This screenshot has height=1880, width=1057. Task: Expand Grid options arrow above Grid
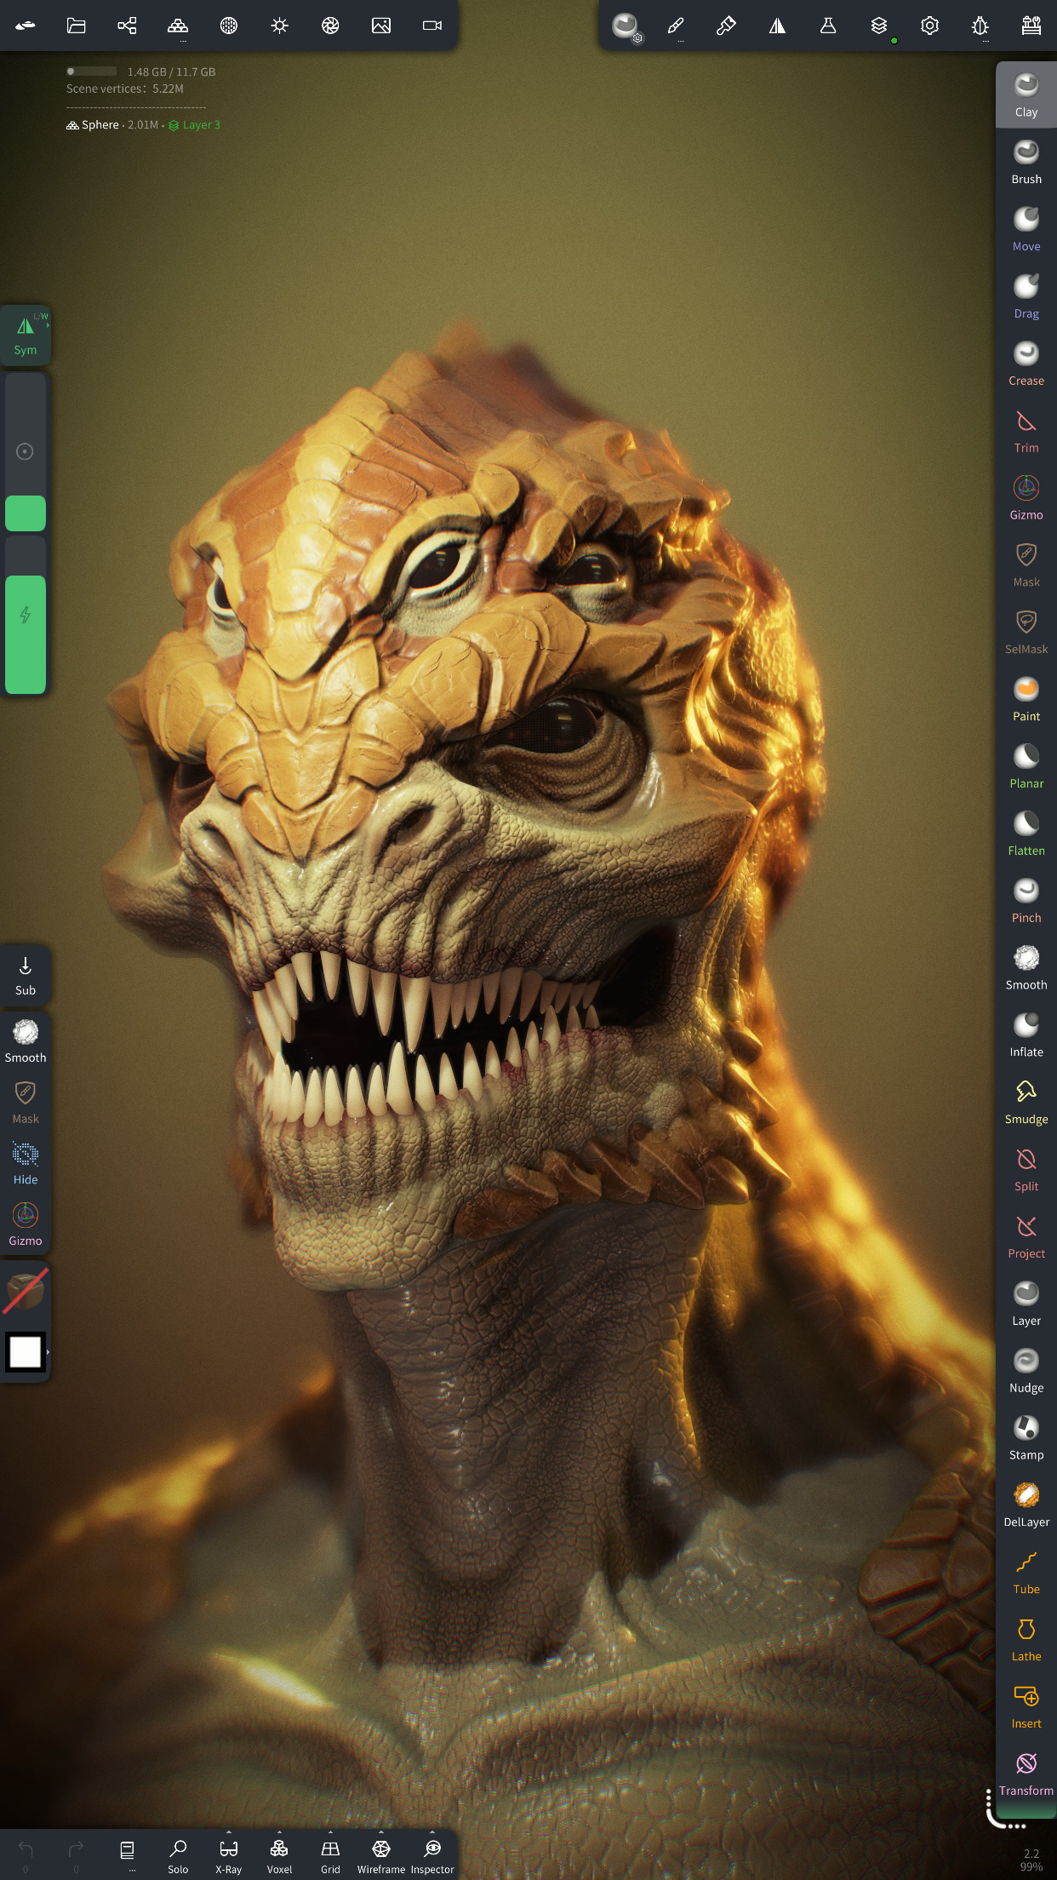[330, 1832]
